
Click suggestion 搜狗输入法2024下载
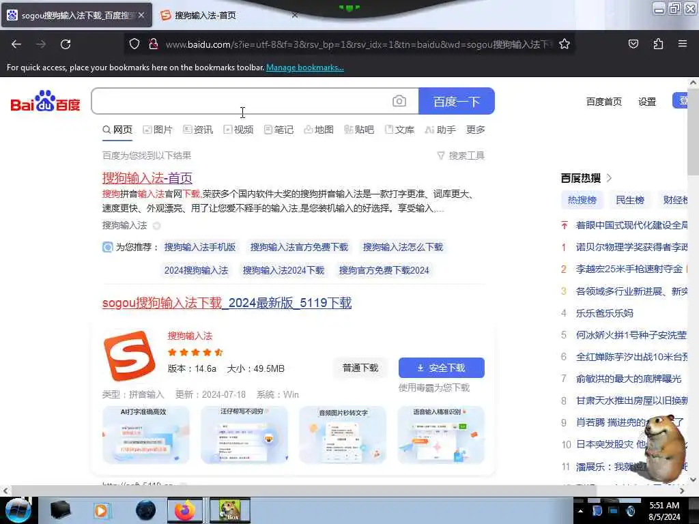[283, 270]
